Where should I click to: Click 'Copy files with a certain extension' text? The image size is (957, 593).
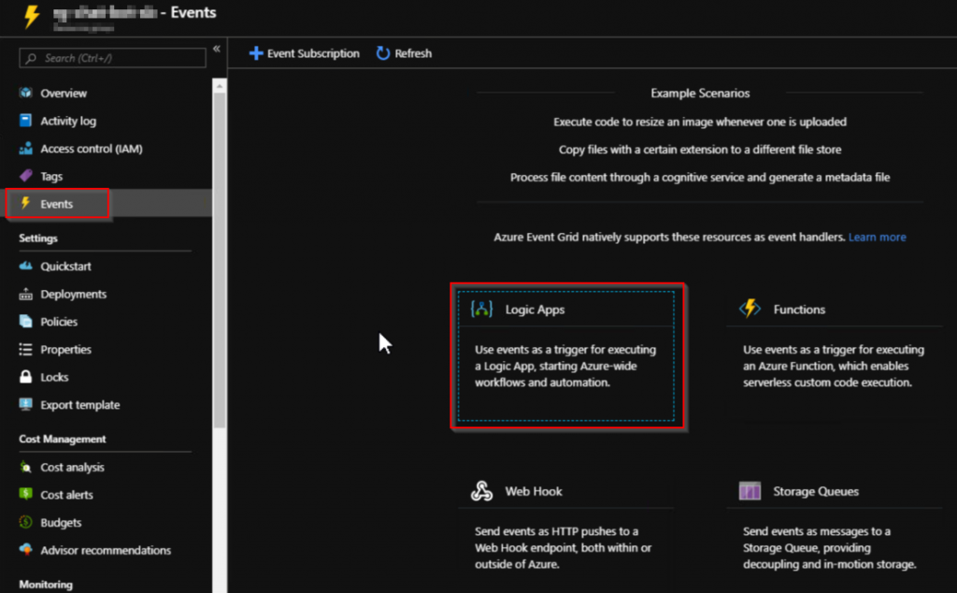click(x=700, y=150)
